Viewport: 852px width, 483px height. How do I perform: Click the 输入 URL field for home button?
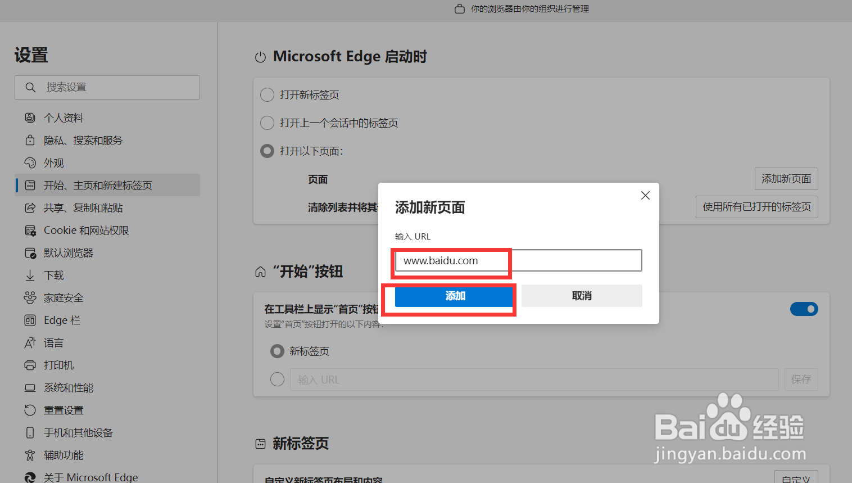534,380
